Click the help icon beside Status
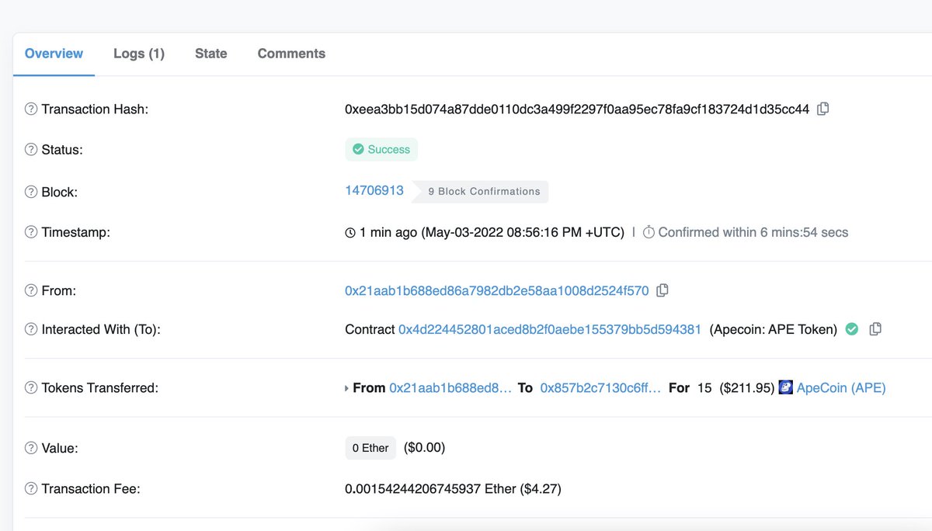 coord(31,150)
